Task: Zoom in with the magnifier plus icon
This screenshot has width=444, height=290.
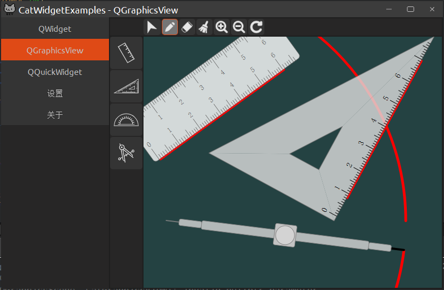Action: pos(221,27)
